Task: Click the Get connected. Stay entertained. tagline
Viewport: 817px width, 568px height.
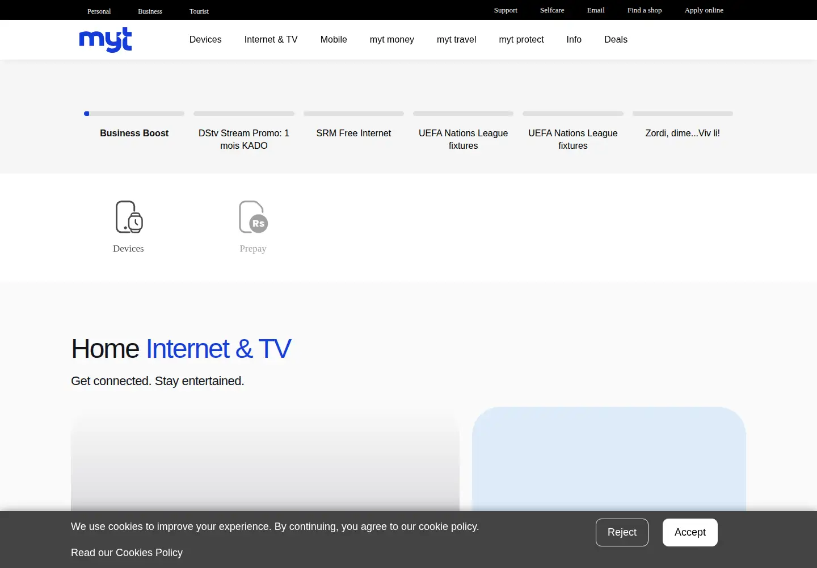Action: [158, 381]
